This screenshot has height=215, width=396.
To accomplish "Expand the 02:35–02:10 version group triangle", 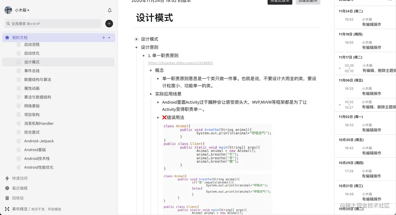I will (340, 68).
